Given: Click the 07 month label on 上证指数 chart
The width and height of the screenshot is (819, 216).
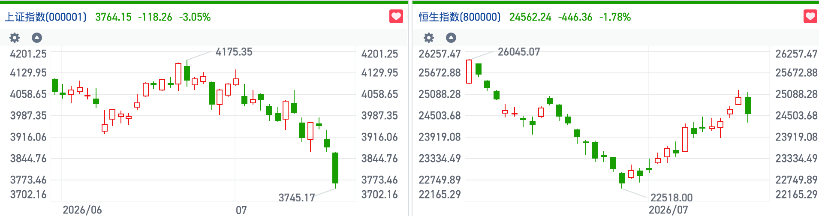Looking at the screenshot, I should [241, 210].
